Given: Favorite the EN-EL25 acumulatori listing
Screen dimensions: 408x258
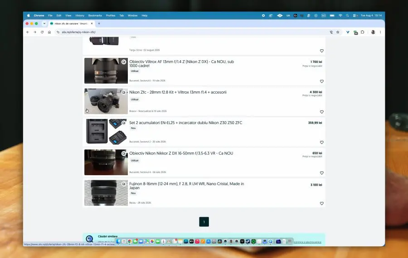Looking at the screenshot, I should [x=322, y=143].
